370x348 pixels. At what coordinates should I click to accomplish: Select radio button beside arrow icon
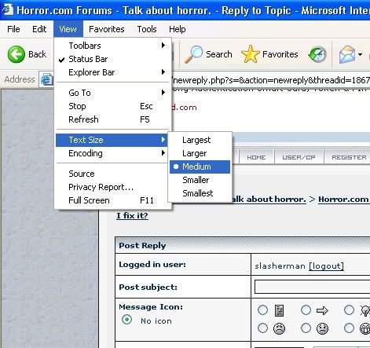tap(306, 310)
